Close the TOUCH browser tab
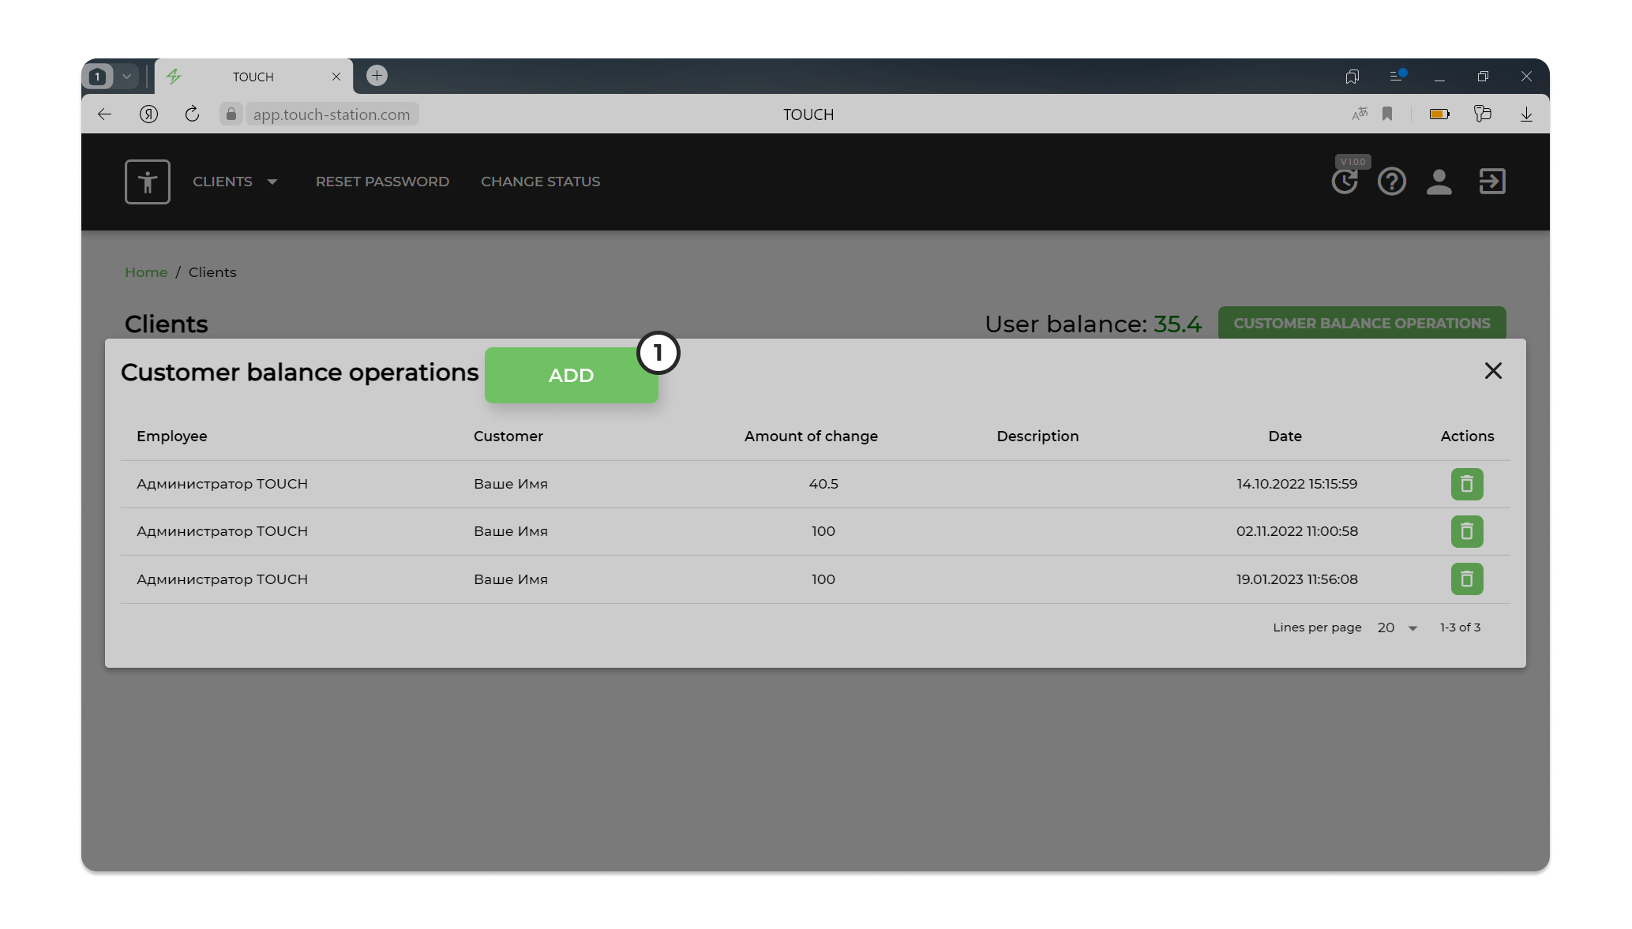The height and width of the screenshot is (929, 1632). click(x=336, y=77)
